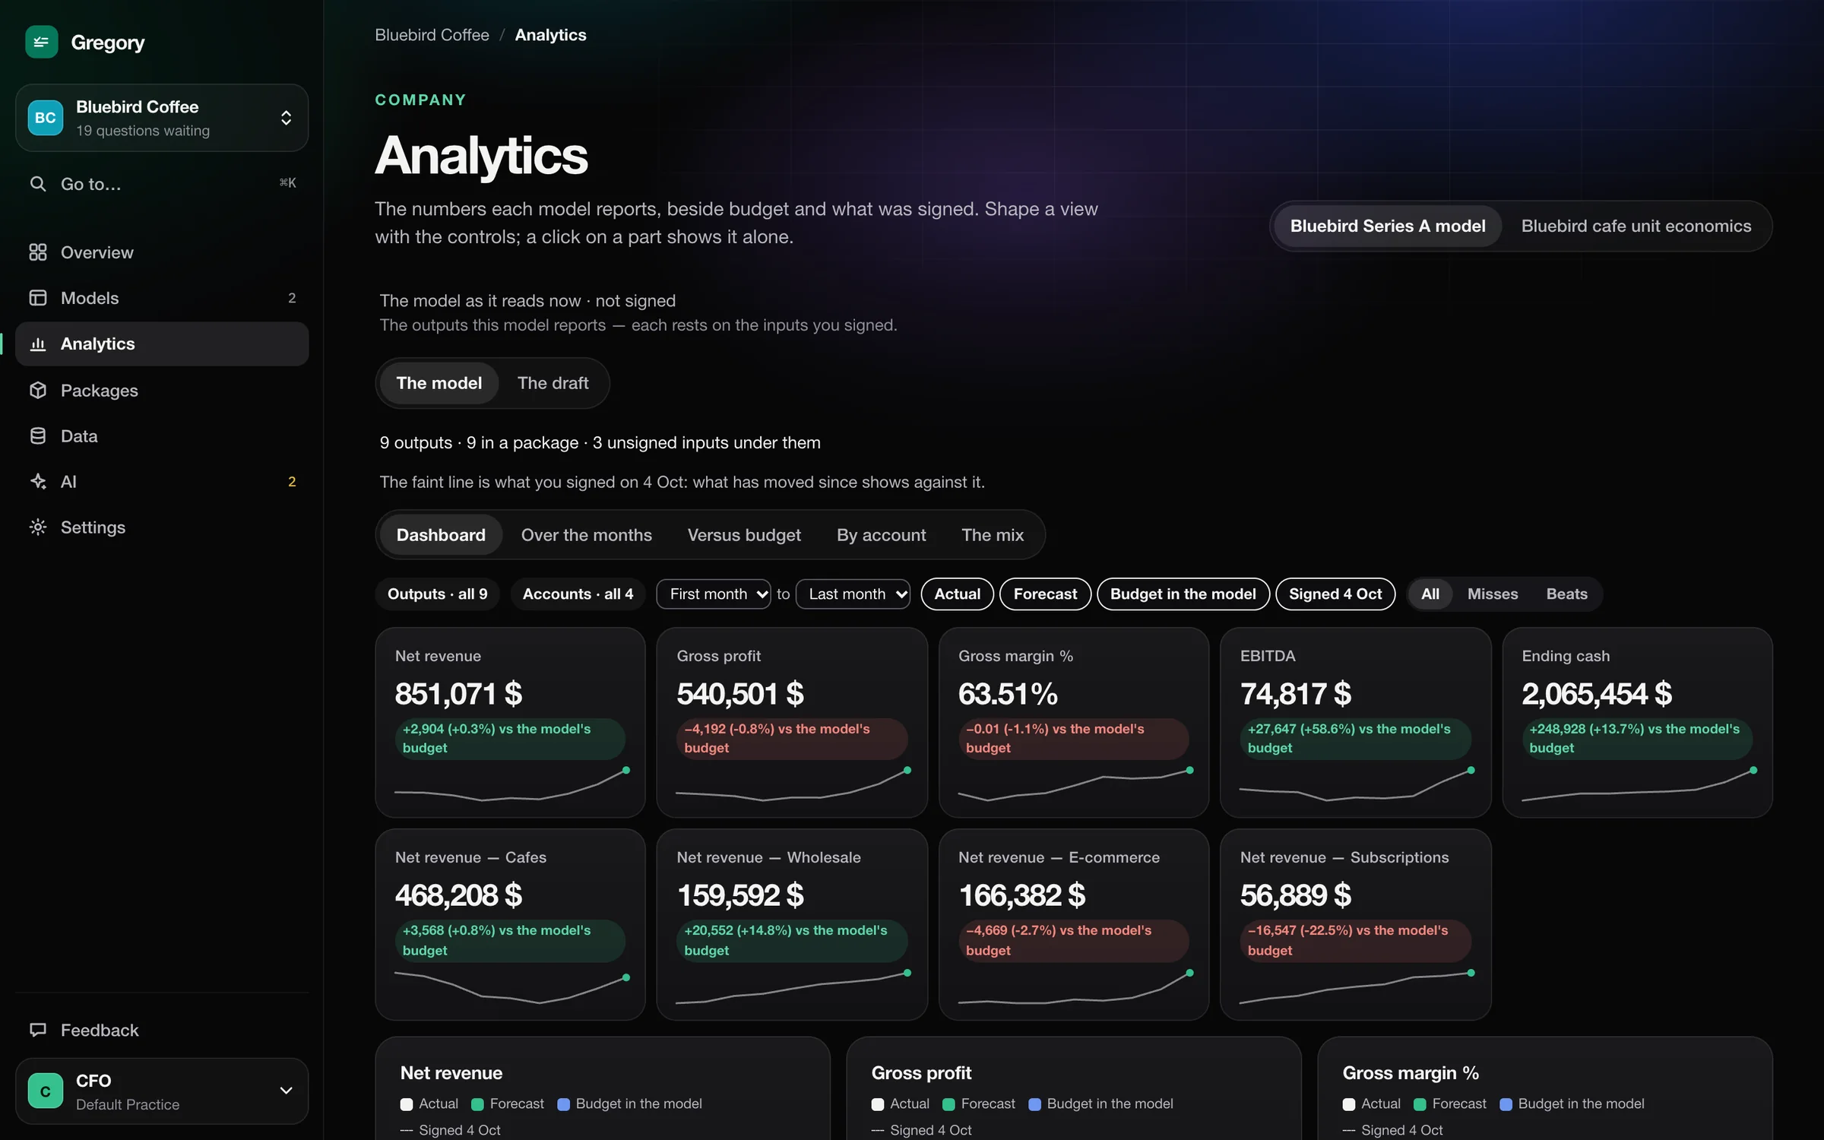
Task: Open the Gross profit 540,501 $ card
Action: click(x=792, y=723)
